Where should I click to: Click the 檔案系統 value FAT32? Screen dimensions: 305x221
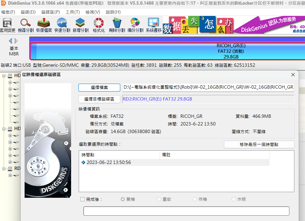click(x=117, y=116)
